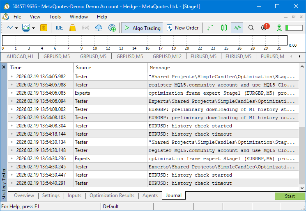Image resolution: width=306 pixels, height=211 pixels.
Task: Select the Journal tab
Action: pyautogui.click(x=173, y=195)
